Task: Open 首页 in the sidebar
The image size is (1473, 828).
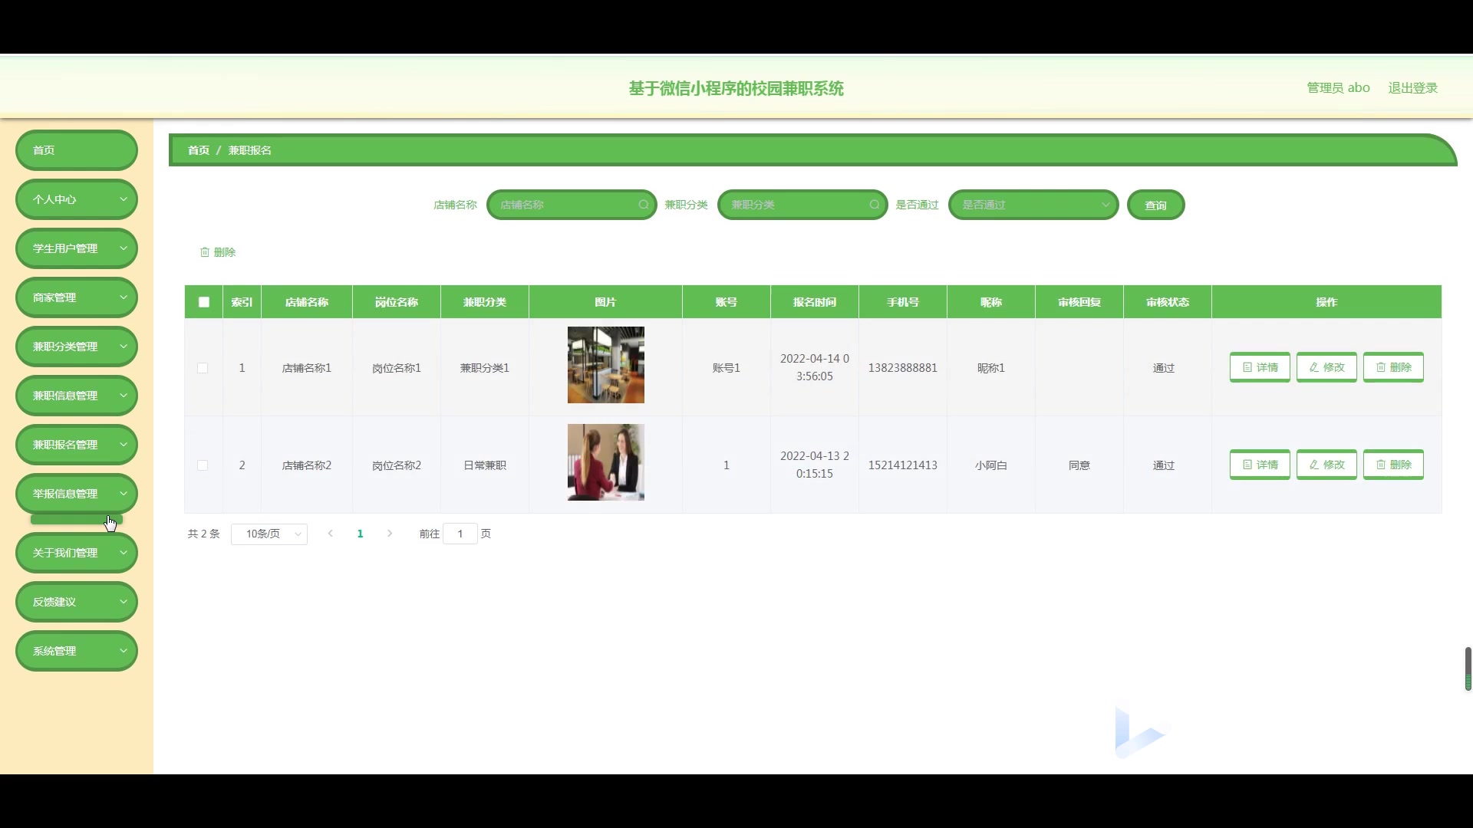Action: click(77, 150)
